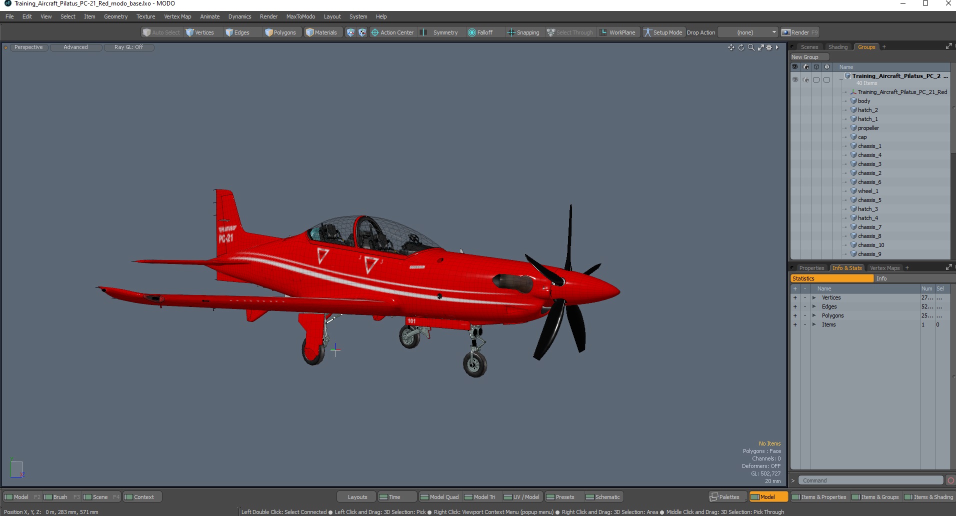
Task: Switch to the Shading tab
Action: [x=838, y=47]
